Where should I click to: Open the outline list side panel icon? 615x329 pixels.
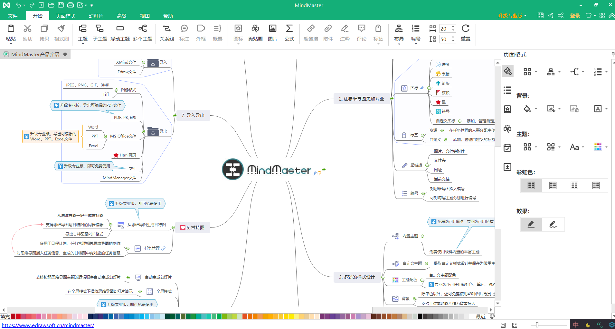click(x=507, y=90)
